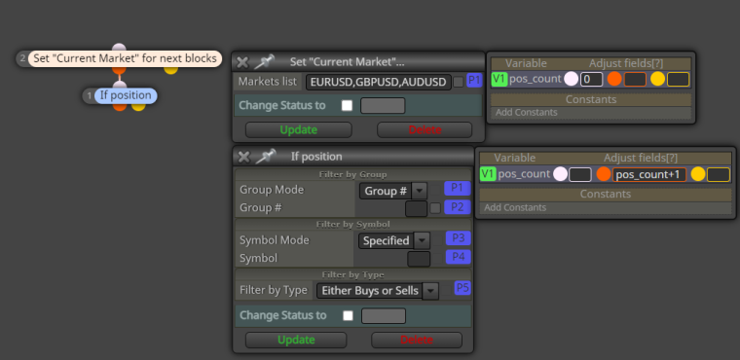
Task: Select the If position block
Action: 126,95
